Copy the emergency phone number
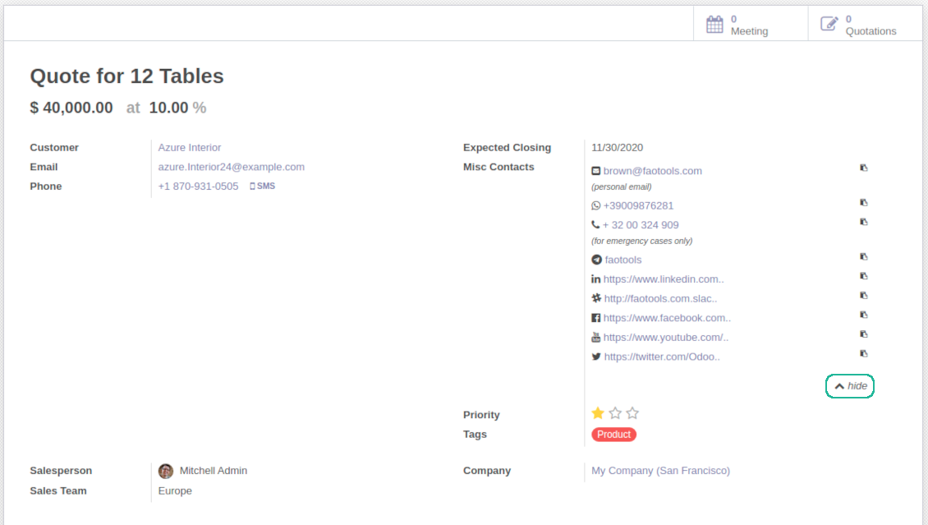This screenshot has width=928, height=525. [863, 222]
